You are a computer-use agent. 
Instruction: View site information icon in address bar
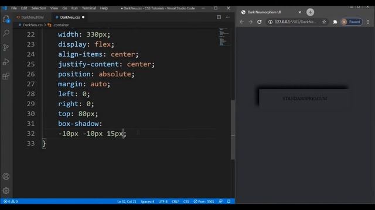[270, 22]
